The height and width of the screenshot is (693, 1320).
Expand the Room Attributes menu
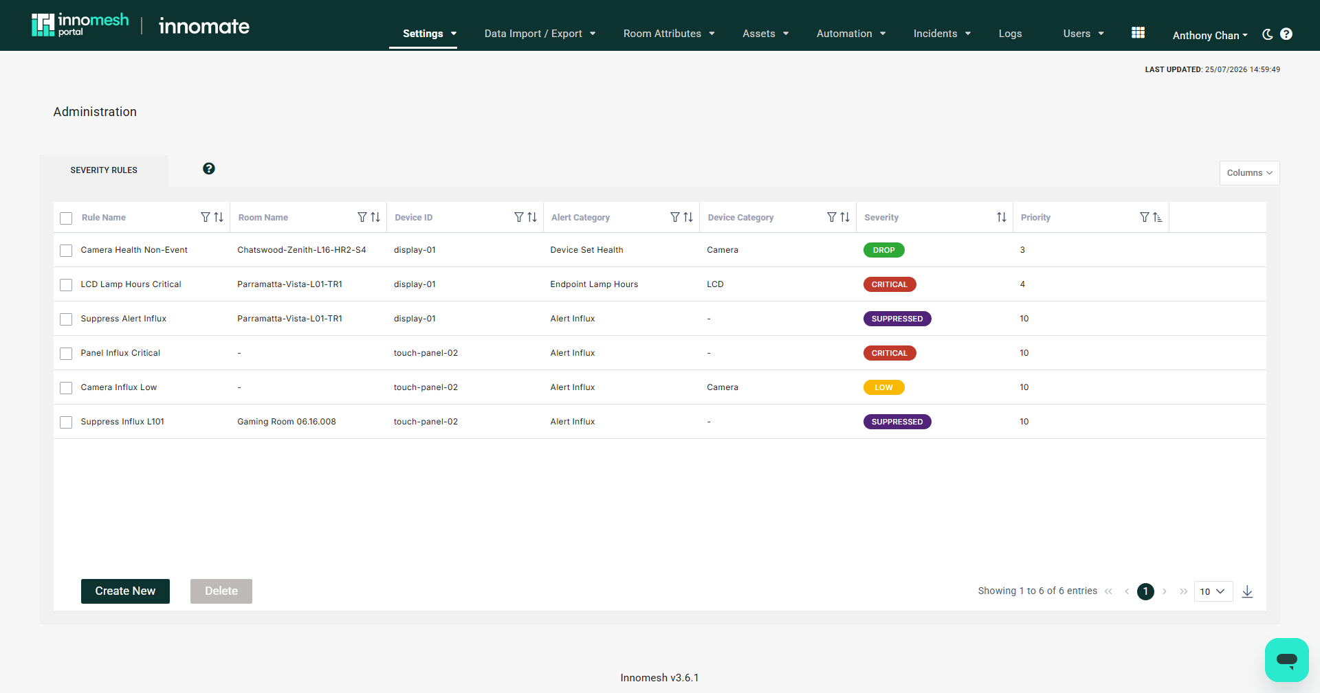click(x=669, y=34)
